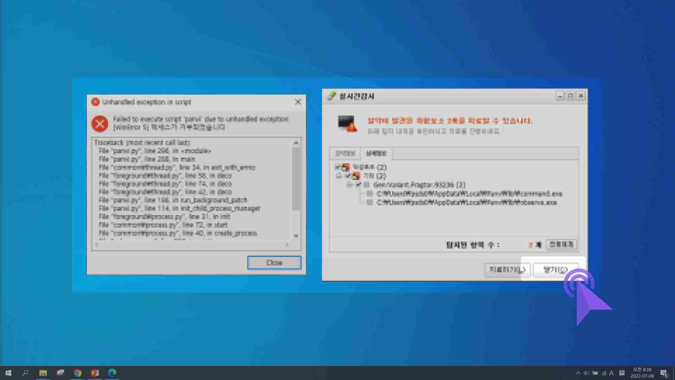Toggle the top-level malware (2) checkbox
Image resolution: width=675 pixels, height=380 pixels.
click(x=337, y=167)
